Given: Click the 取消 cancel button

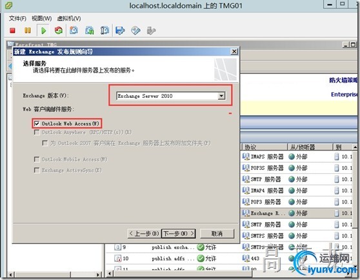Looking at the screenshot, I should point(217,234).
